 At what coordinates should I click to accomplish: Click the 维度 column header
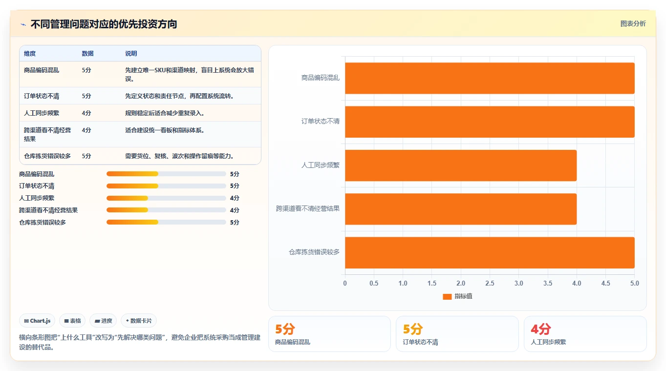[30, 54]
